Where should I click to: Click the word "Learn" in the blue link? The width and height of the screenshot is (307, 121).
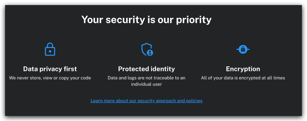pyautogui.click(x=97, y=101)
